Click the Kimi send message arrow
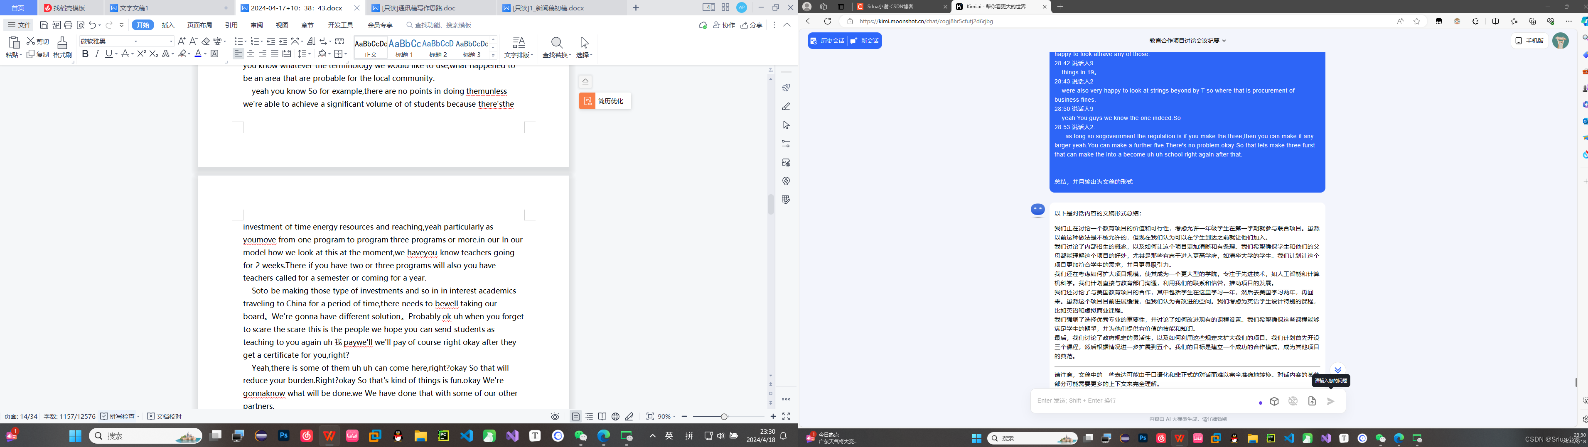The height and width of the screenshot is (447, 1588). pos(1331,401)
